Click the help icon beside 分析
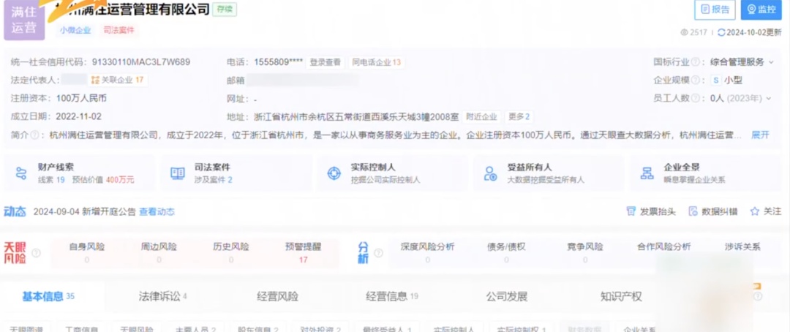790x332 pixels. (378, 253)
